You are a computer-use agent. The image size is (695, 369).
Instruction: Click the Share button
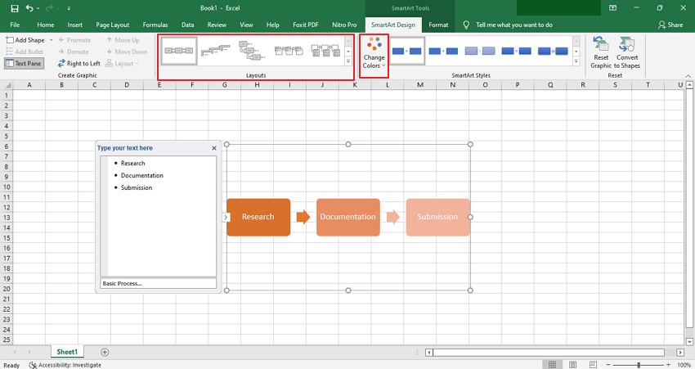point(670,25)
